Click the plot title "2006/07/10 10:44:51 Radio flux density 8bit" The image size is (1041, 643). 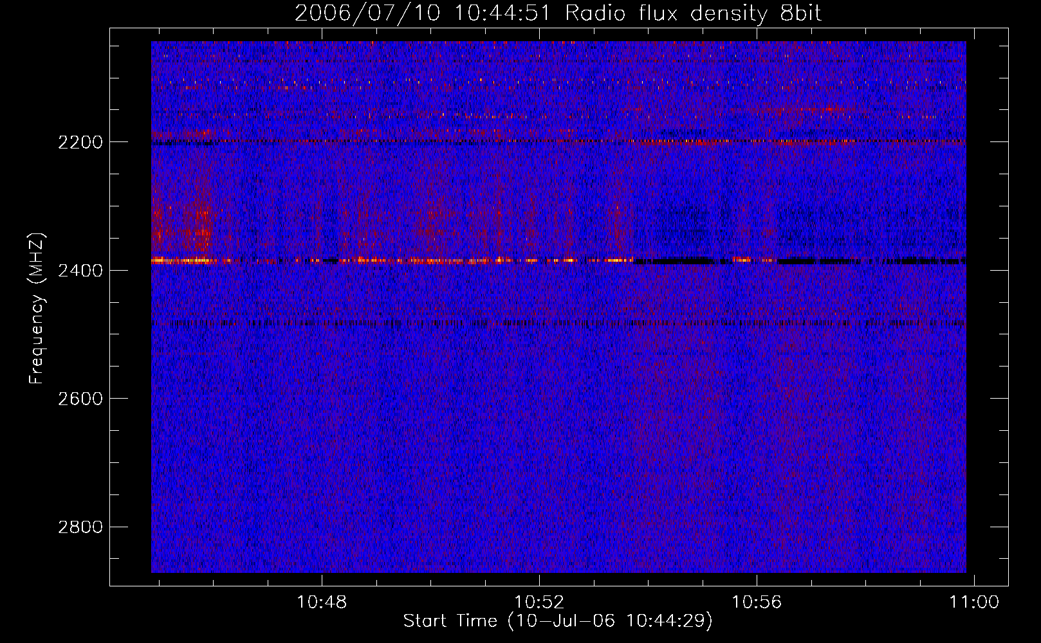[x=558, y=13]
